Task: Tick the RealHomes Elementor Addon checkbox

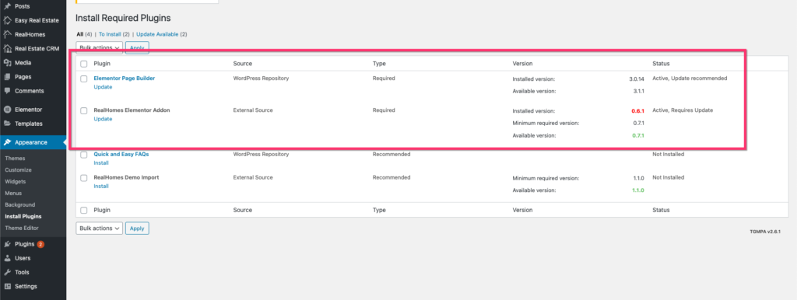Action: coord(84,110)
